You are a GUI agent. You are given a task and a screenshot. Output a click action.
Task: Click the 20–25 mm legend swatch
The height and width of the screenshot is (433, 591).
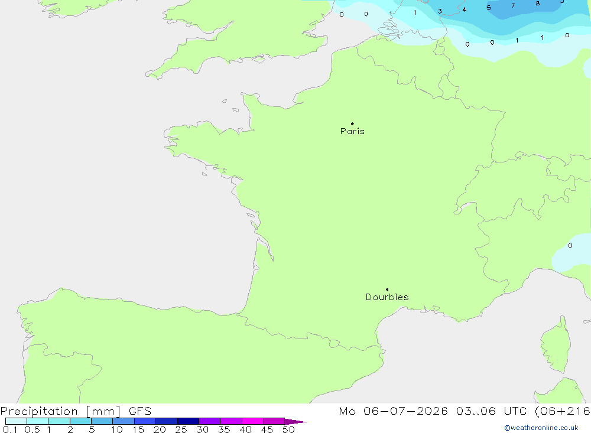(x=167, y=421)
